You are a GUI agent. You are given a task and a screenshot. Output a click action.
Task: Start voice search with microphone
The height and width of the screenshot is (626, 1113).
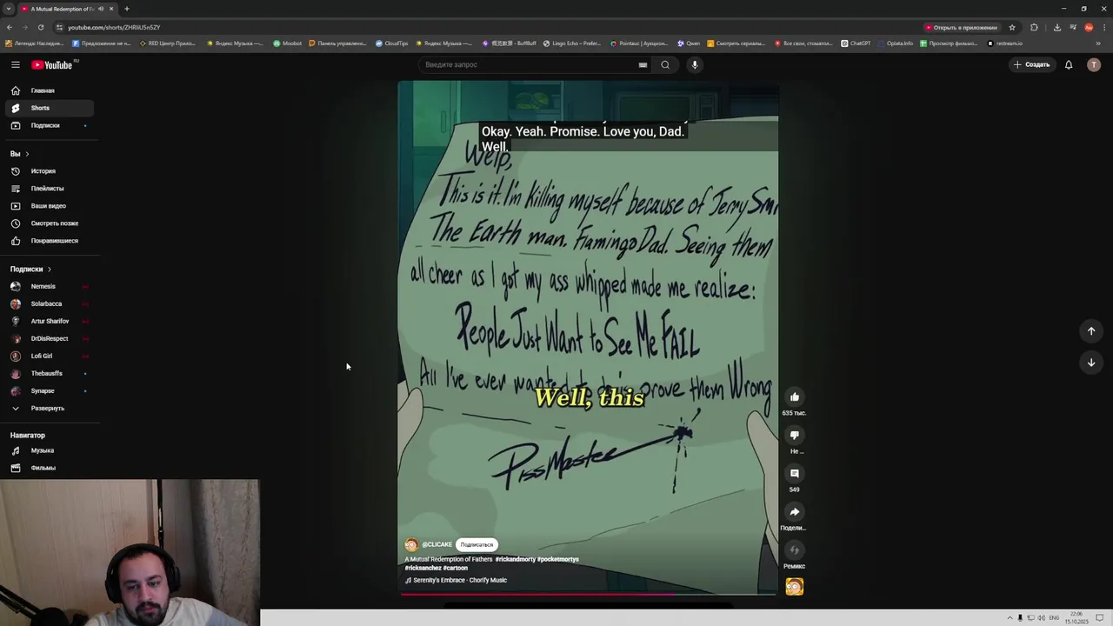(694, 64)
